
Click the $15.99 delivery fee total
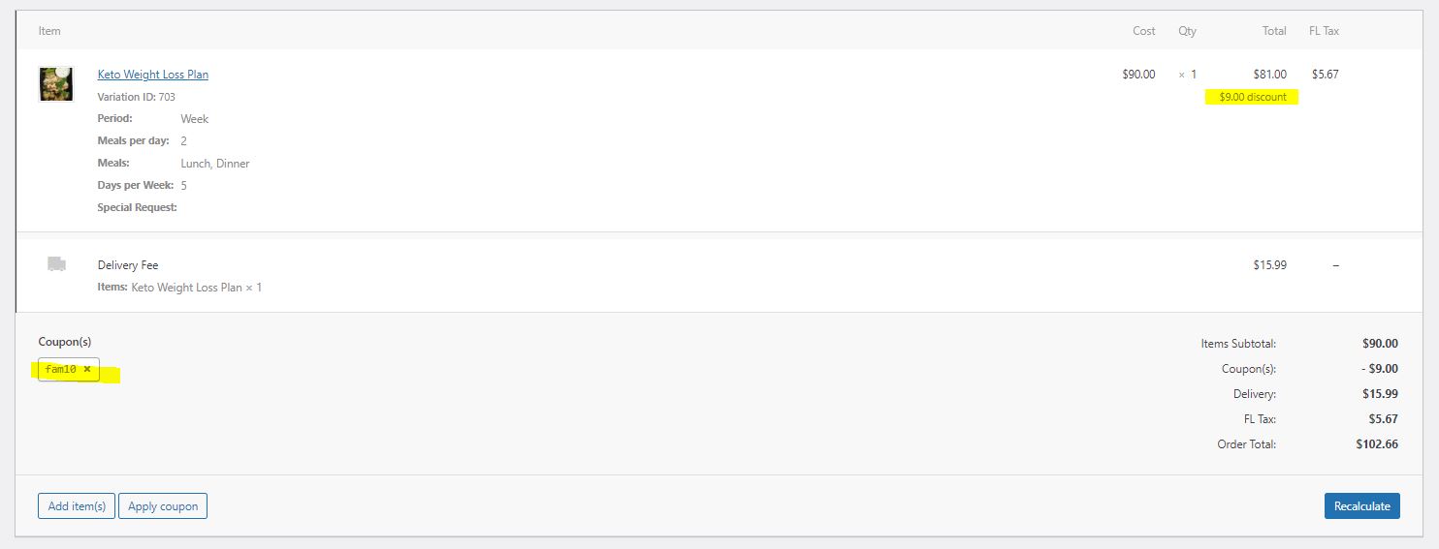click(1270, 264)
